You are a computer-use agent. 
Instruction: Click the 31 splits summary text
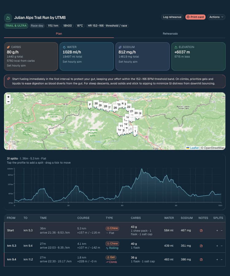tap(12, 159)
